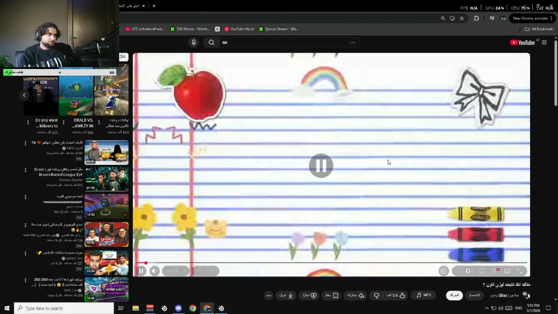
Task: Toggle subtitles in the video player
Action: tap(482, 271)
